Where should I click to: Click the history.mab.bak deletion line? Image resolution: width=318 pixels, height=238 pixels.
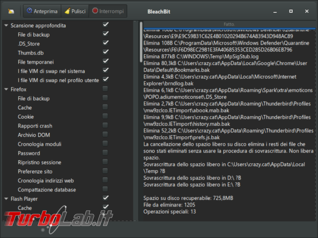(227, 121)
